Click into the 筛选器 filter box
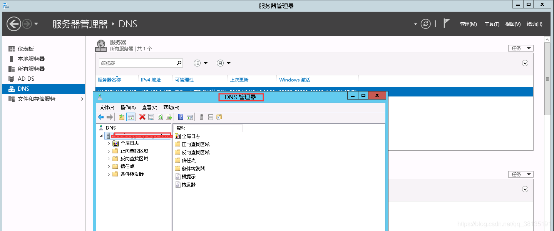The image size is (554, 231). tap(137, 63)
